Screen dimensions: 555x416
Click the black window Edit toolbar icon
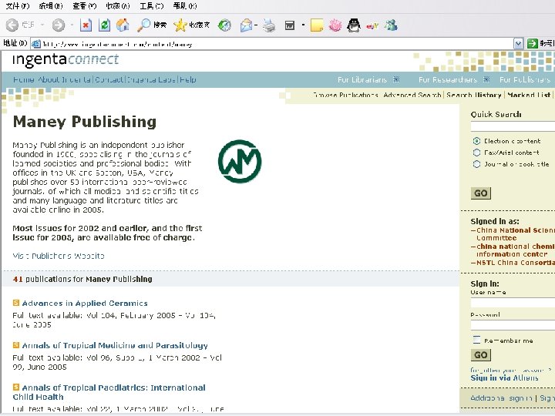point(290,25)
